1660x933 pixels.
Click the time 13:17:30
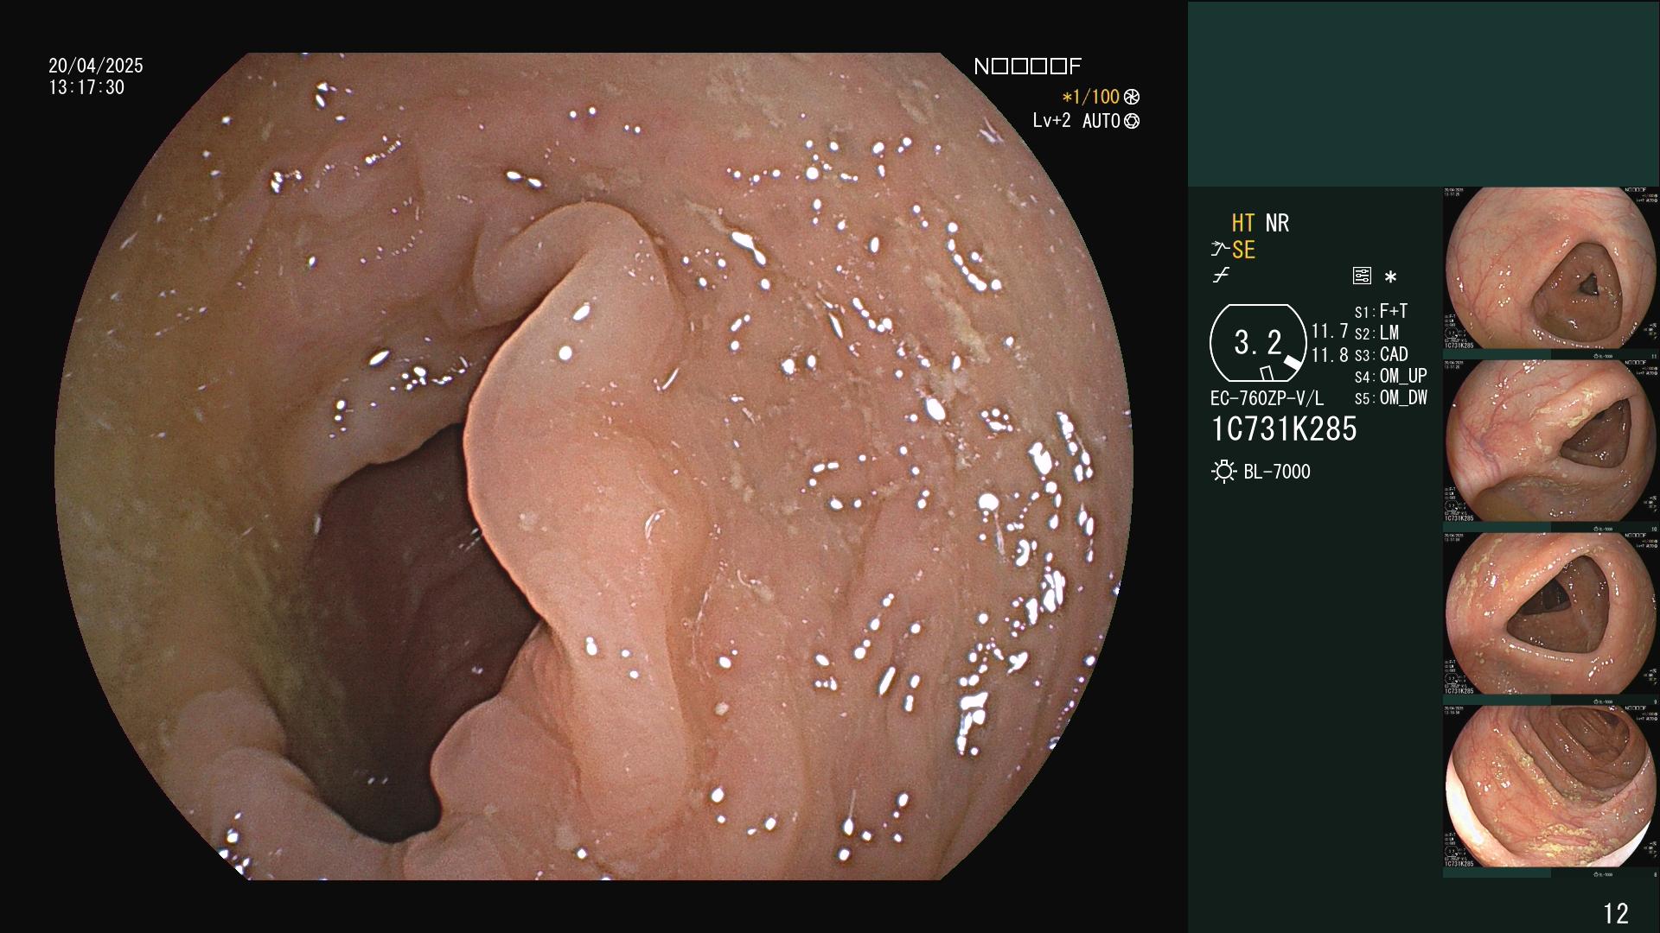(x=86, y=87)
